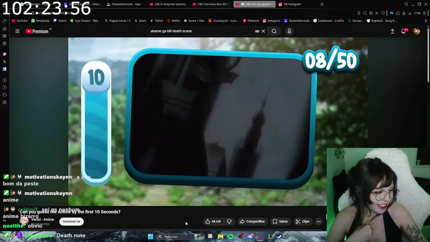Image resolution: width=430 pixels, height=242 pixels.
Task: Open the YouTube account avatar menu
Action: click(416, 31)
